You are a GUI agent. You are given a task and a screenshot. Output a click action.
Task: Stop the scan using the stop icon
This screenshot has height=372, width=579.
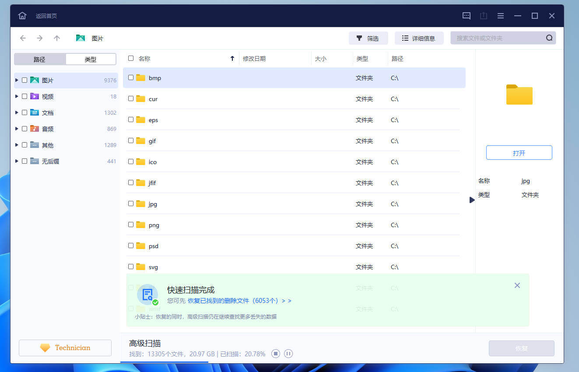[276, 354]
